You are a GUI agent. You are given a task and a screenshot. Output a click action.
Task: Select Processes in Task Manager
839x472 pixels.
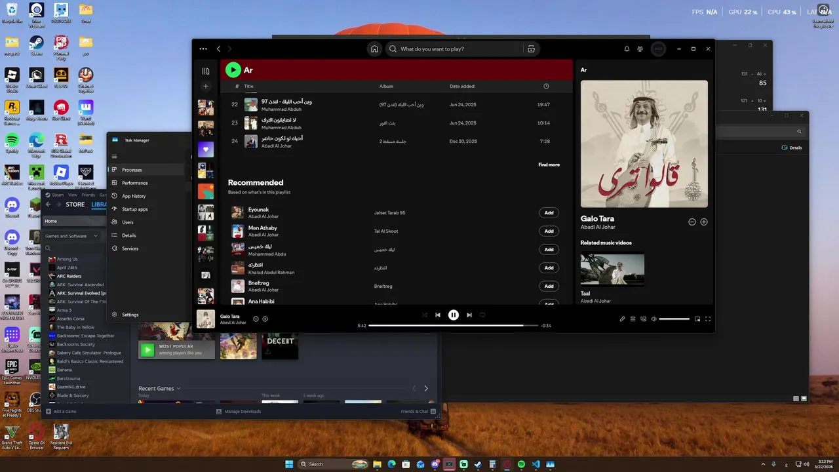tap(147, 170)
